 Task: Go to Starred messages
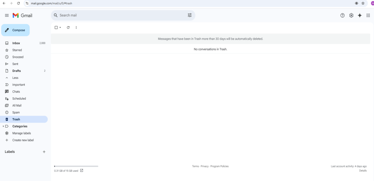coord(24,50)
